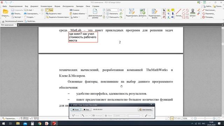Open the Закладки menu
This screenshot has height=126, width=224.
click(x=79, y=6)
